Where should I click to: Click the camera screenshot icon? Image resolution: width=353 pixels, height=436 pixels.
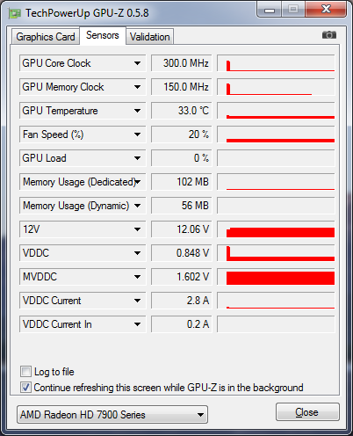329,35
